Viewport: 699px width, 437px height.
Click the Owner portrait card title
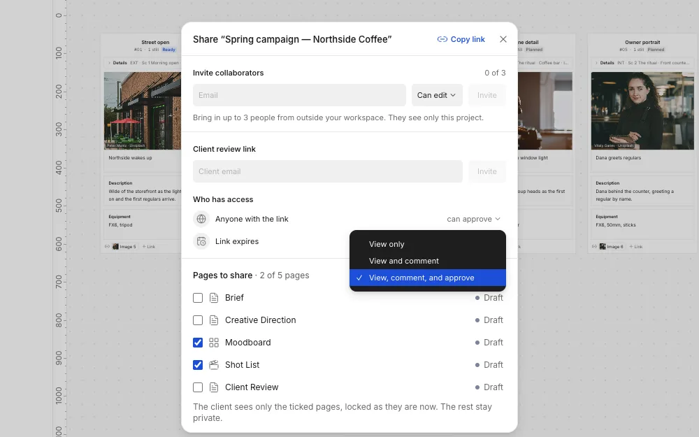pos(642,43)
